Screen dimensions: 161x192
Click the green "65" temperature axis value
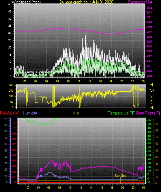[x=149, y=128]
